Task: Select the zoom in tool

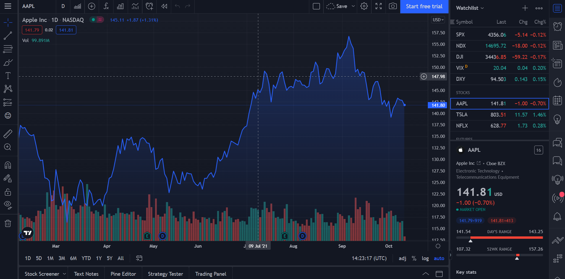Action: pyautogui.click(x=8, y=147)
